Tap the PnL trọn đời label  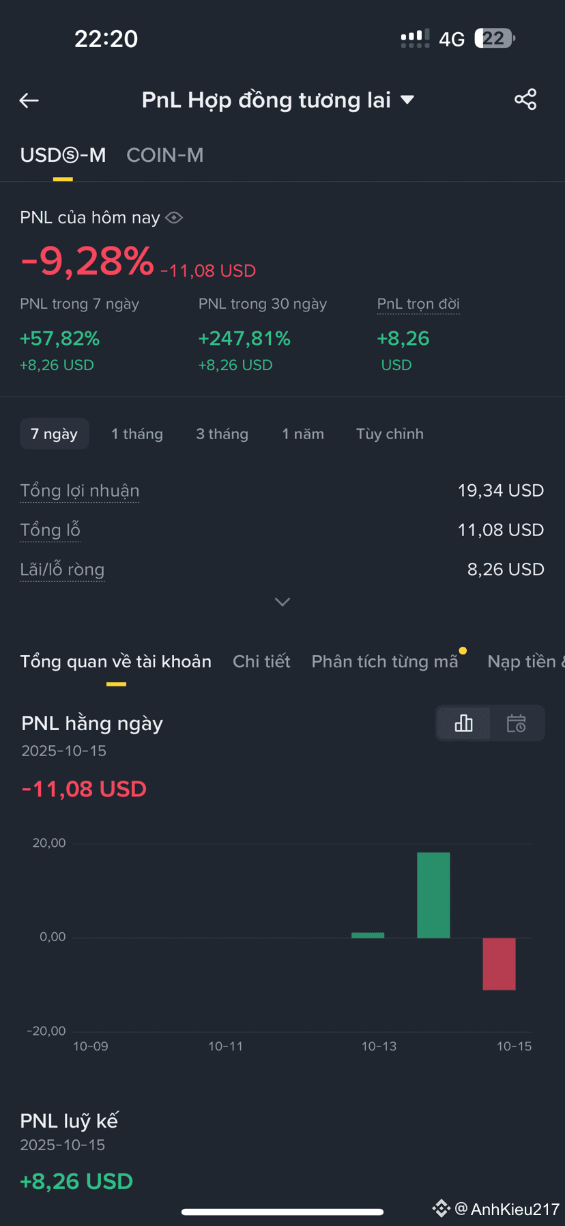[x=418, y=304]
